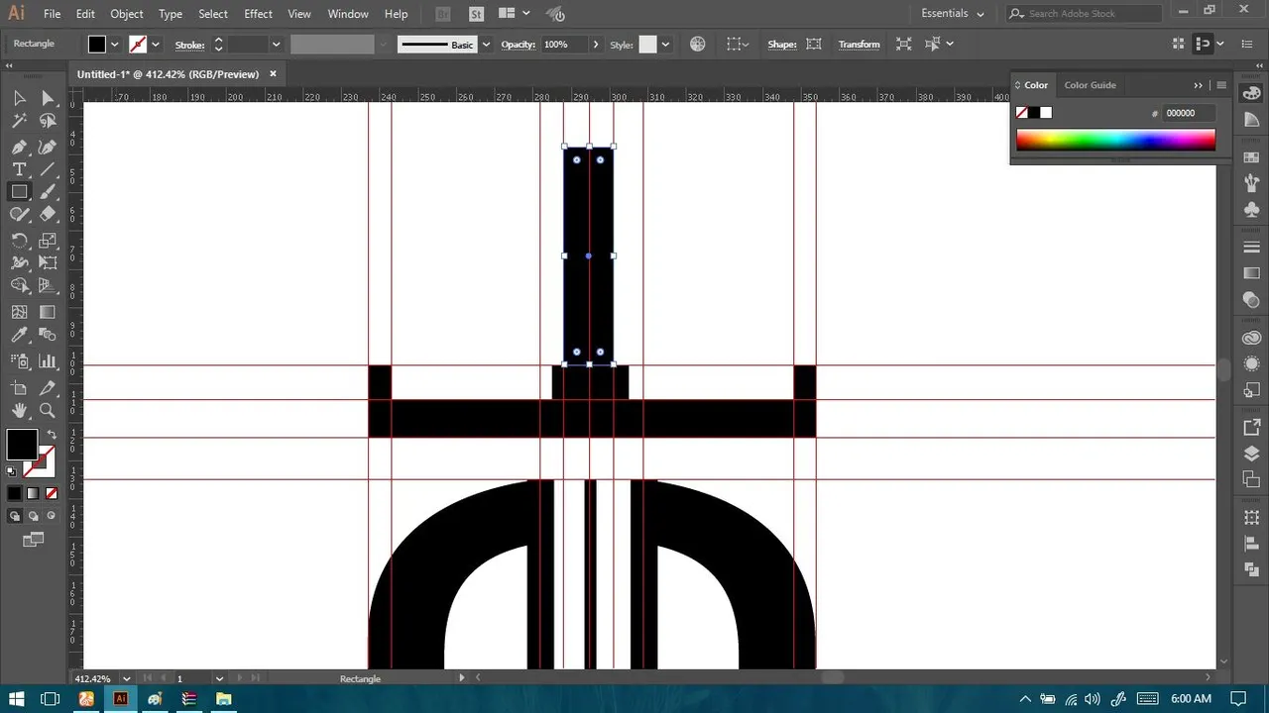Open the graphic Style dropdown
The height and width of the screenshot is (713, 1269).
pos(665,45)
